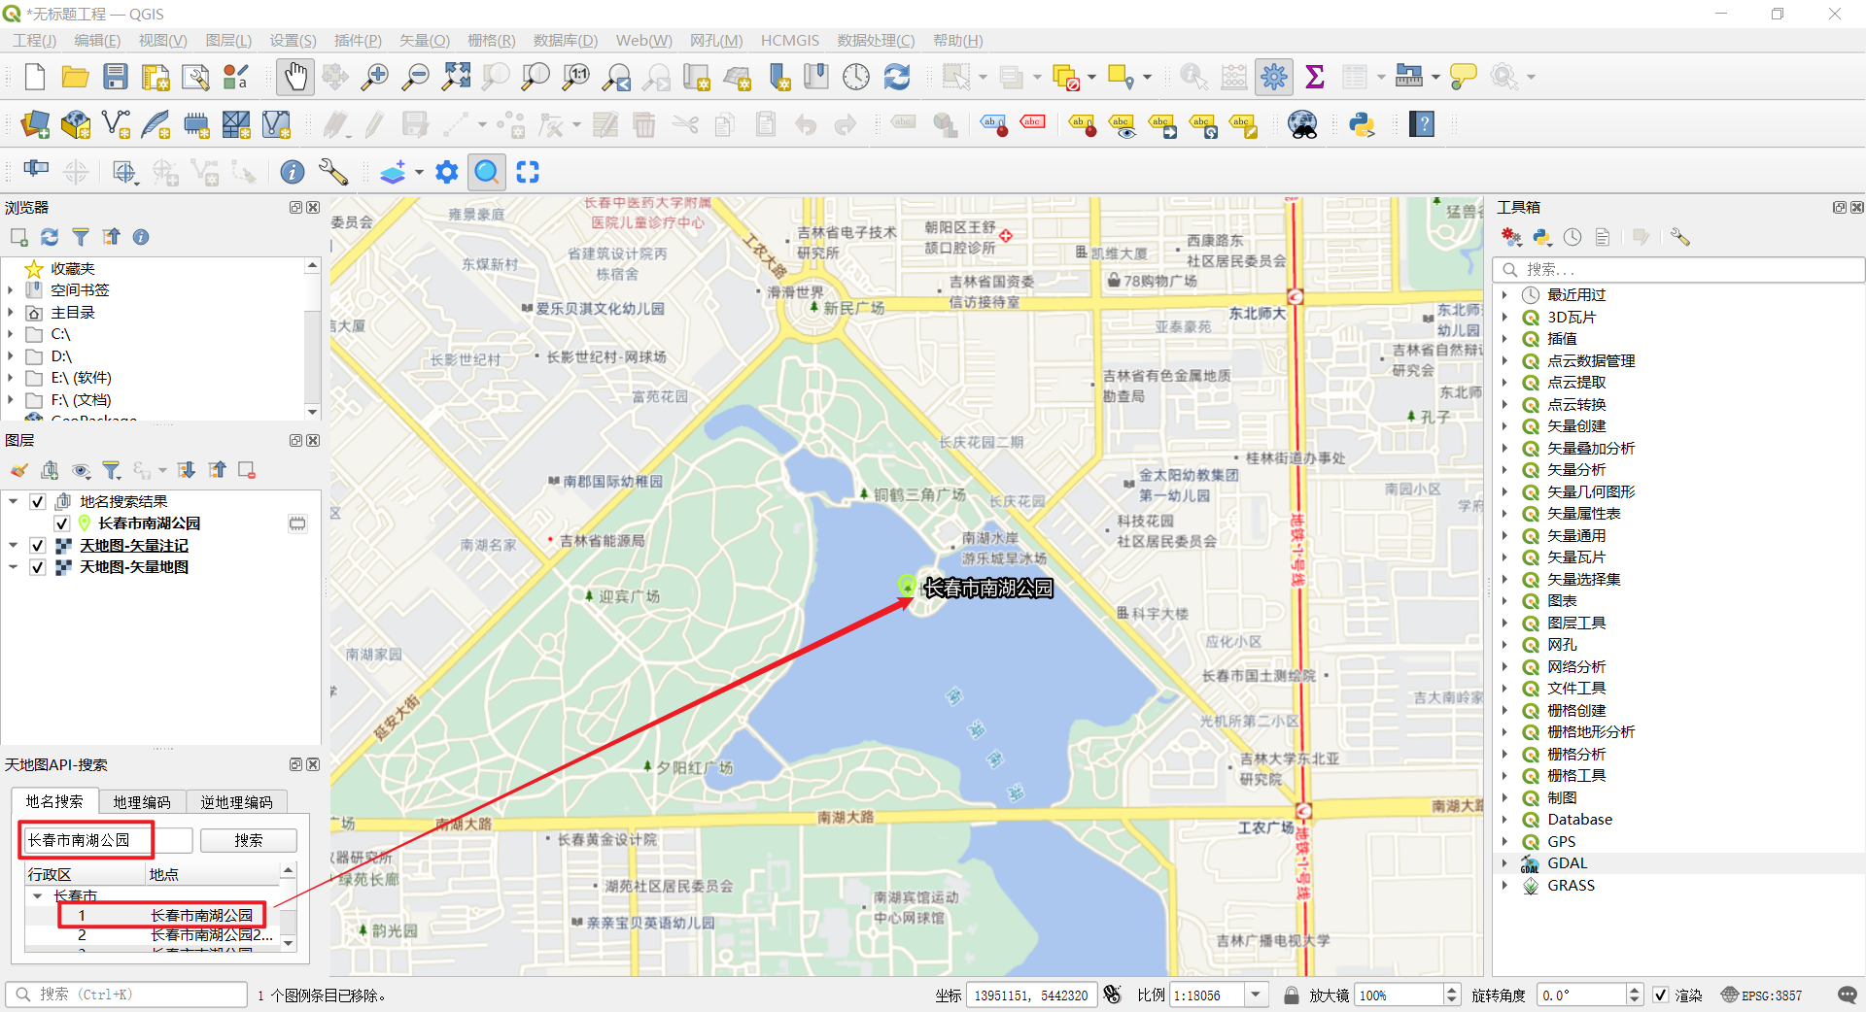Open the 工程 menu
Viewport: 1866px width, 1012px height.
click(x=34, y=40)
